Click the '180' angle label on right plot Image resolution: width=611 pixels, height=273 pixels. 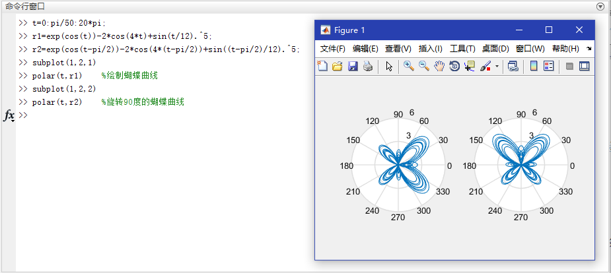tap(469, 166)
